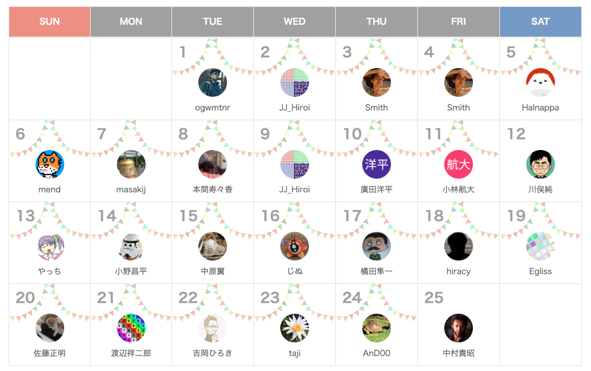Open the username link masakij

coord(131,190)
